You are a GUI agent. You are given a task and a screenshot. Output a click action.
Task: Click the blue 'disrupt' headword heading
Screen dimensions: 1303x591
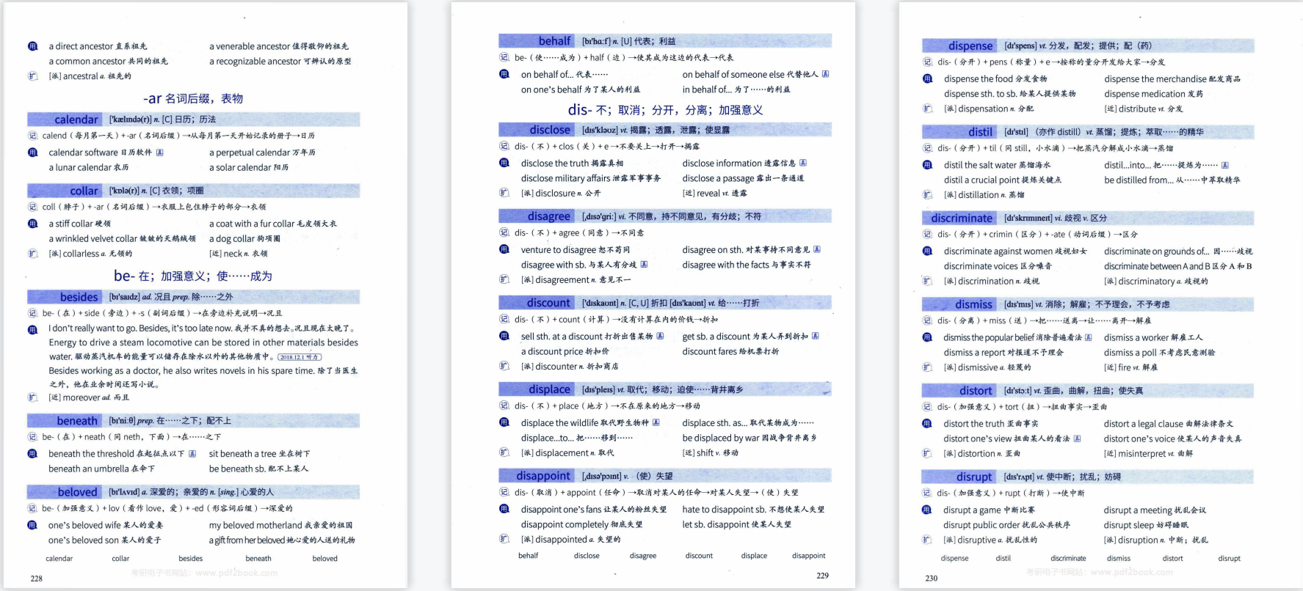[974, 477]
